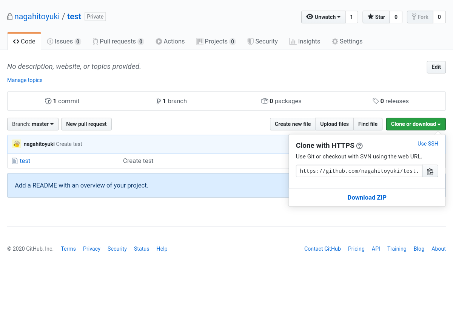
Task: Click the private repository lock icon
Action: click(x=10, y=17)
